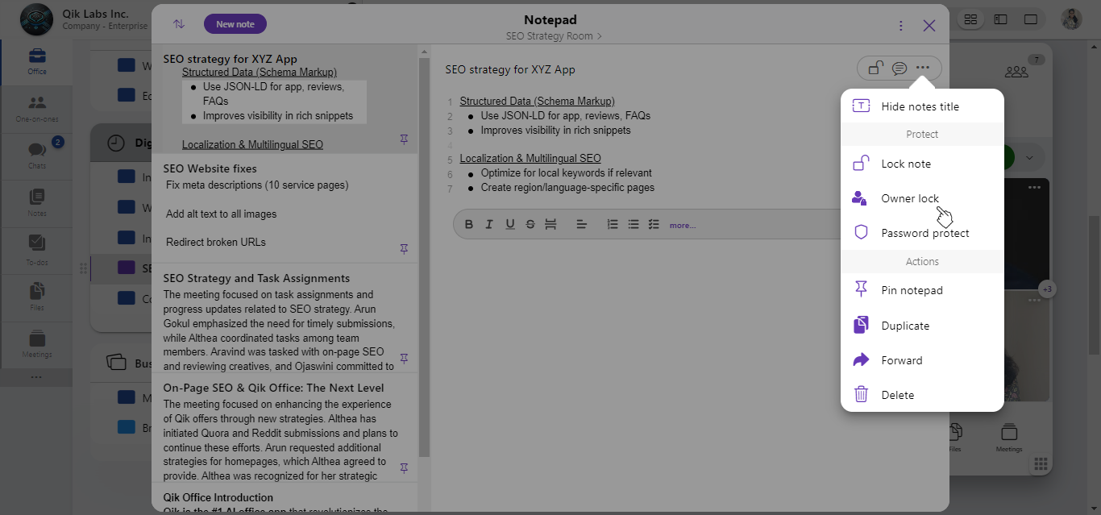Toggle bold formatting in editor toolbar
The height and width of the screenshot is (515, 1101).
click(468, 224)
